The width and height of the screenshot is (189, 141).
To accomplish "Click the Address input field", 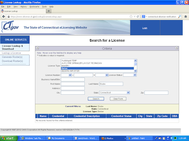I will (x=73, y=88).
